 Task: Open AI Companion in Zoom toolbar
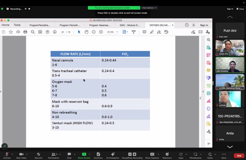(113, 156)
